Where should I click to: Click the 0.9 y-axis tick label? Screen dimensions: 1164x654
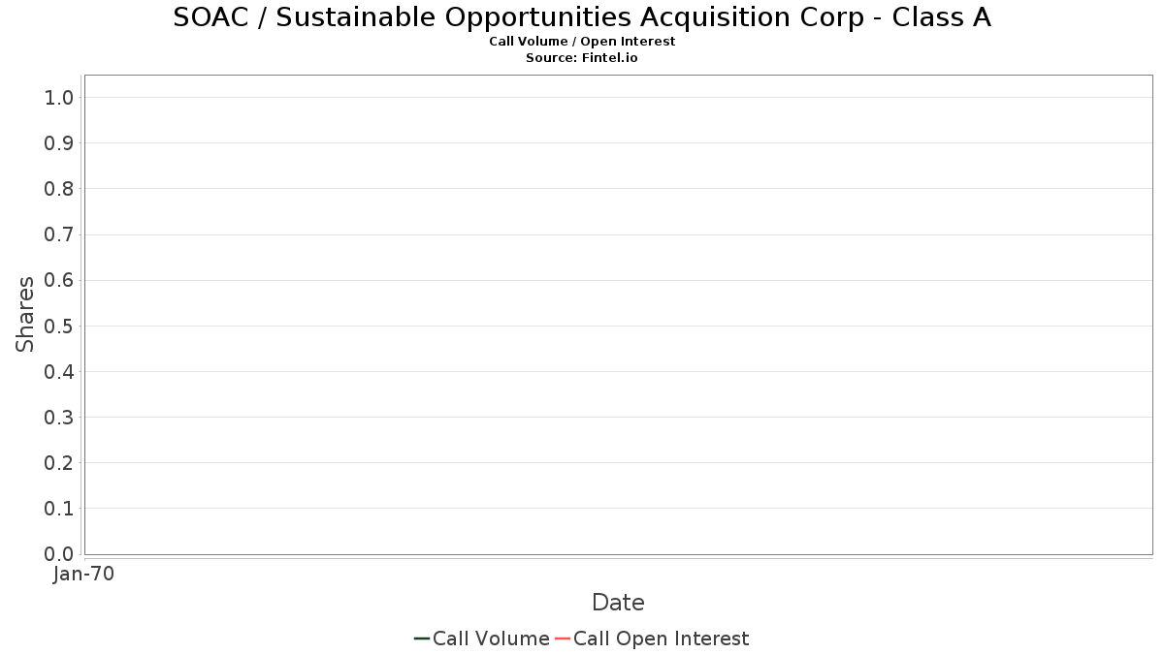[59, 143]
